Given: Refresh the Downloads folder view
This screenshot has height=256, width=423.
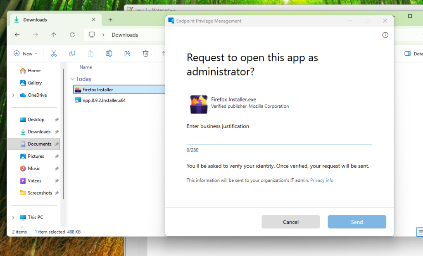Looking at the screenshot, I should (72, 35).
